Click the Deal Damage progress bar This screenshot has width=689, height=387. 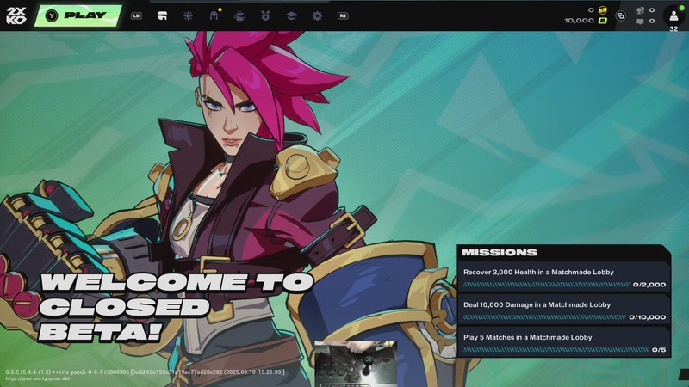pos(544,317)
